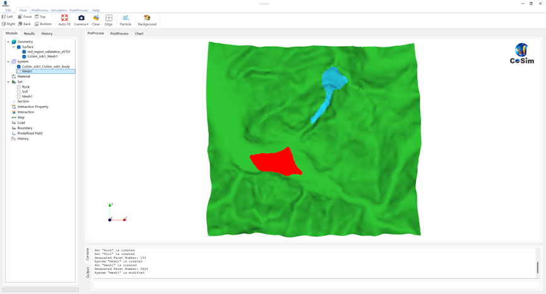546x294 pixels.
Task: Check the Rock set checkbox
Action: click(19, 87)
